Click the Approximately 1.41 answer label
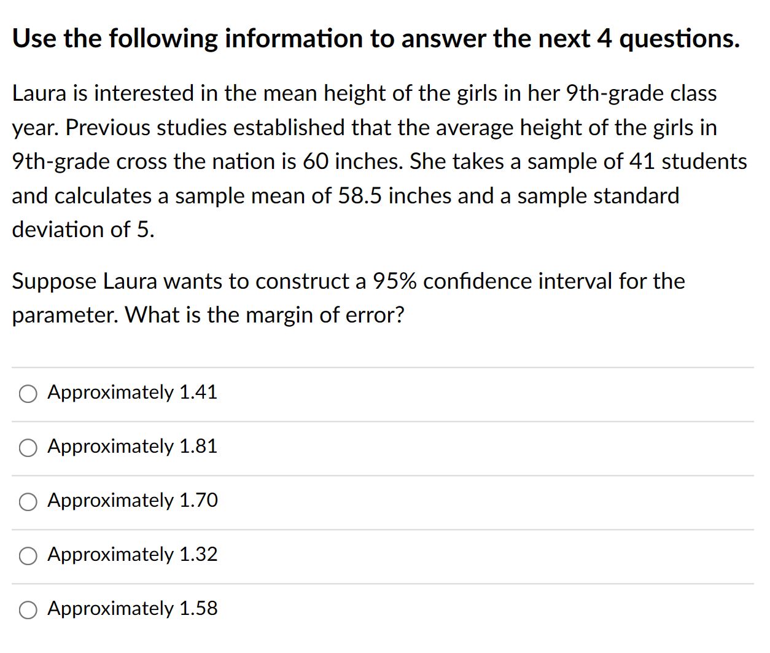Viewport: 770px width, 653px height. 132,393
